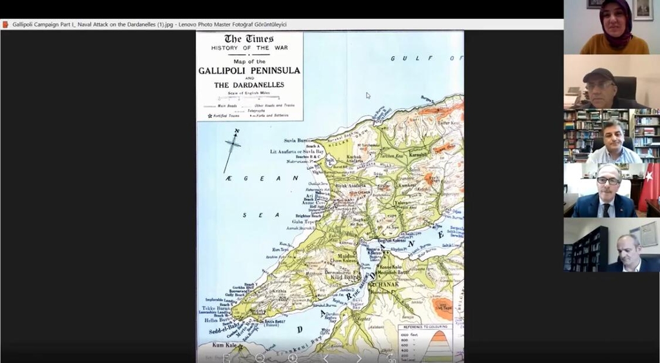This screenshot has height=363, width=660.
Task: Click the zoom in magnifier icon
Action: click(x=293, y=358)
